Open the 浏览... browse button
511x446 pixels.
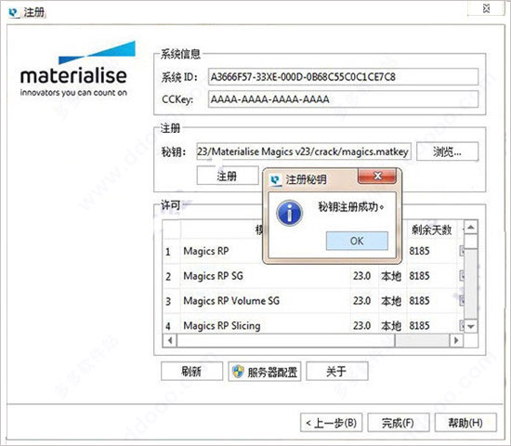(447, 151)
